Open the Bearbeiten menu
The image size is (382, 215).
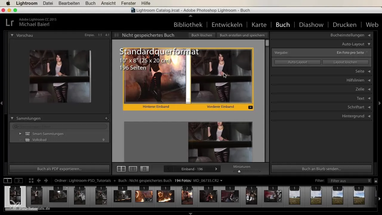coord(69,3)
